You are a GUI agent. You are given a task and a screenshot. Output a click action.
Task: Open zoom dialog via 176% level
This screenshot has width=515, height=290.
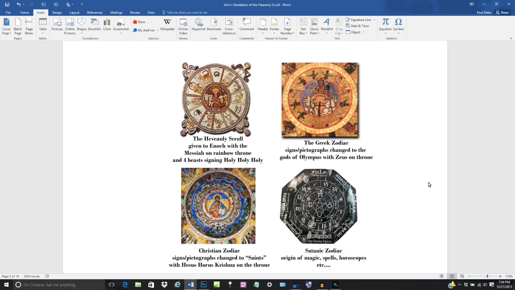[x=509, y=276]
